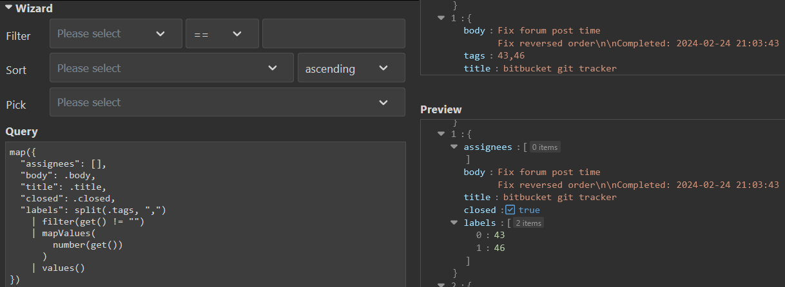This screenshot has height=287, width=785.
Task: Click the '2 items' tag beside labels
Action: [x=528, y=223]
